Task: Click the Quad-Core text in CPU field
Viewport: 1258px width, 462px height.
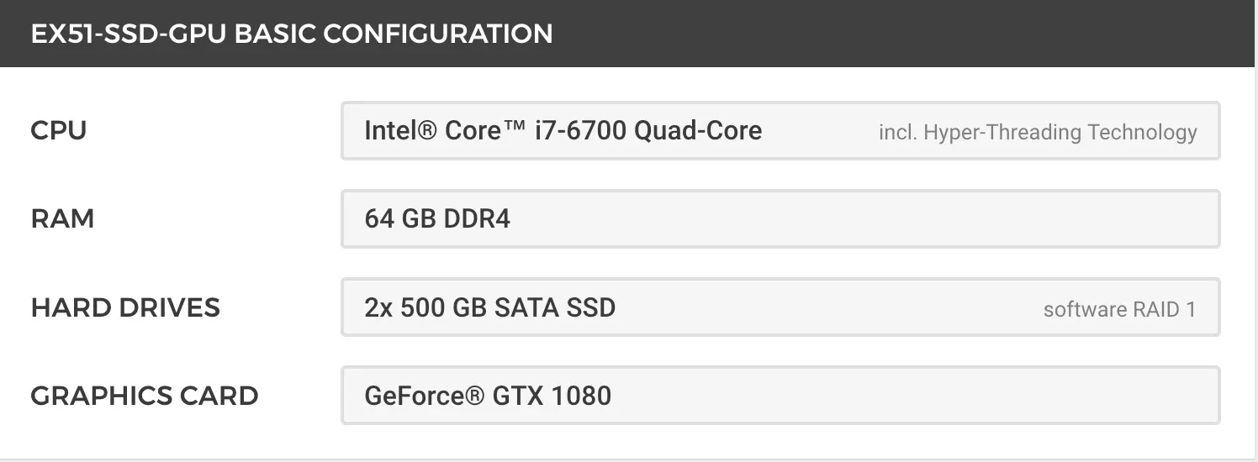Action: [698, 131]
